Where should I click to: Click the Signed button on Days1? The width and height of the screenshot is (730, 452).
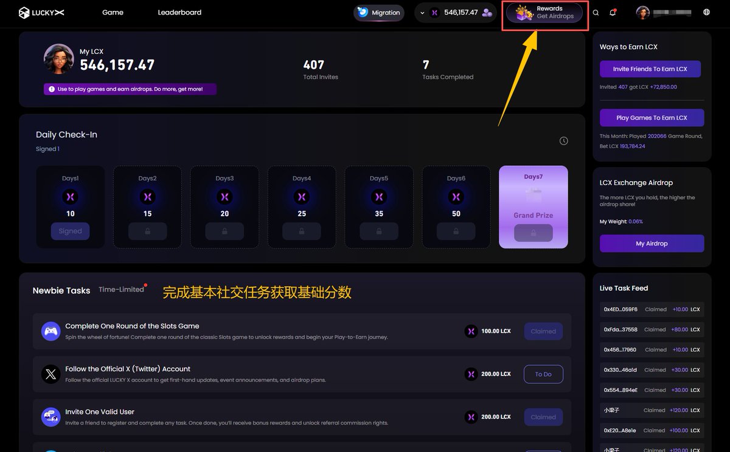click(70, 231)
